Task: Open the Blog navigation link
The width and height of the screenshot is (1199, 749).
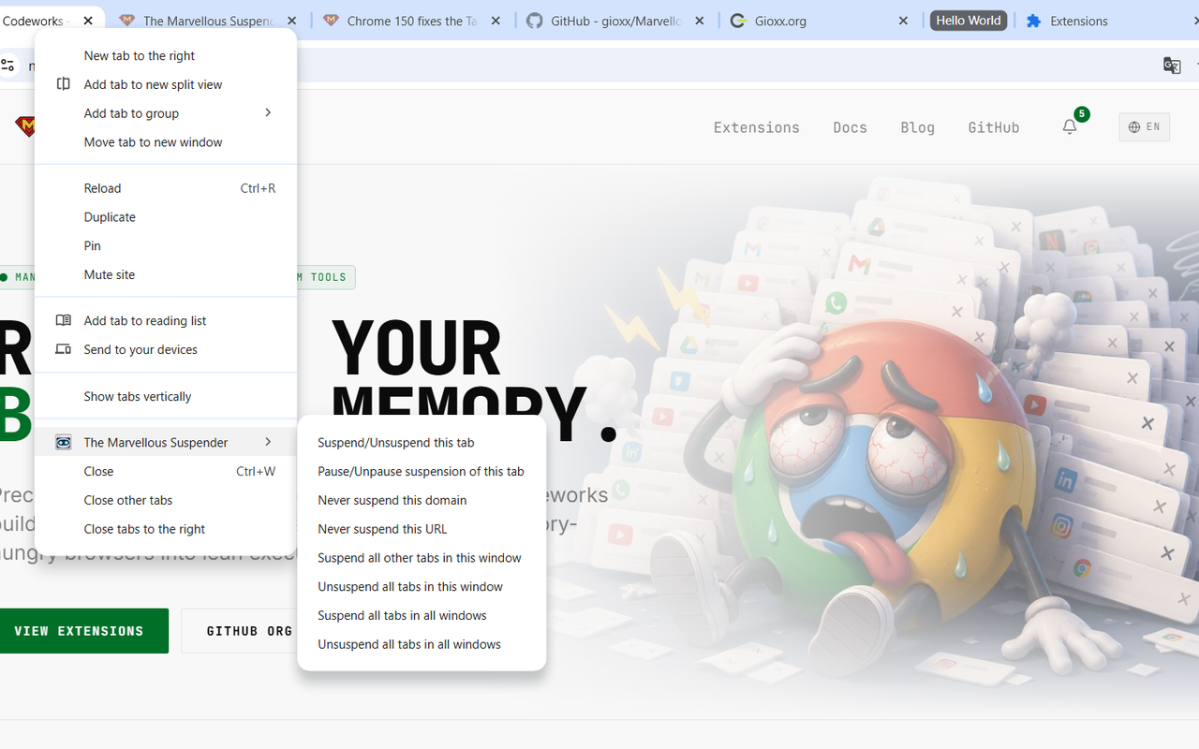Action: coord(917,127)
